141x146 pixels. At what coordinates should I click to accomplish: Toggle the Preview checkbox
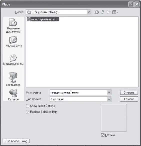click(x=103, y=135)
